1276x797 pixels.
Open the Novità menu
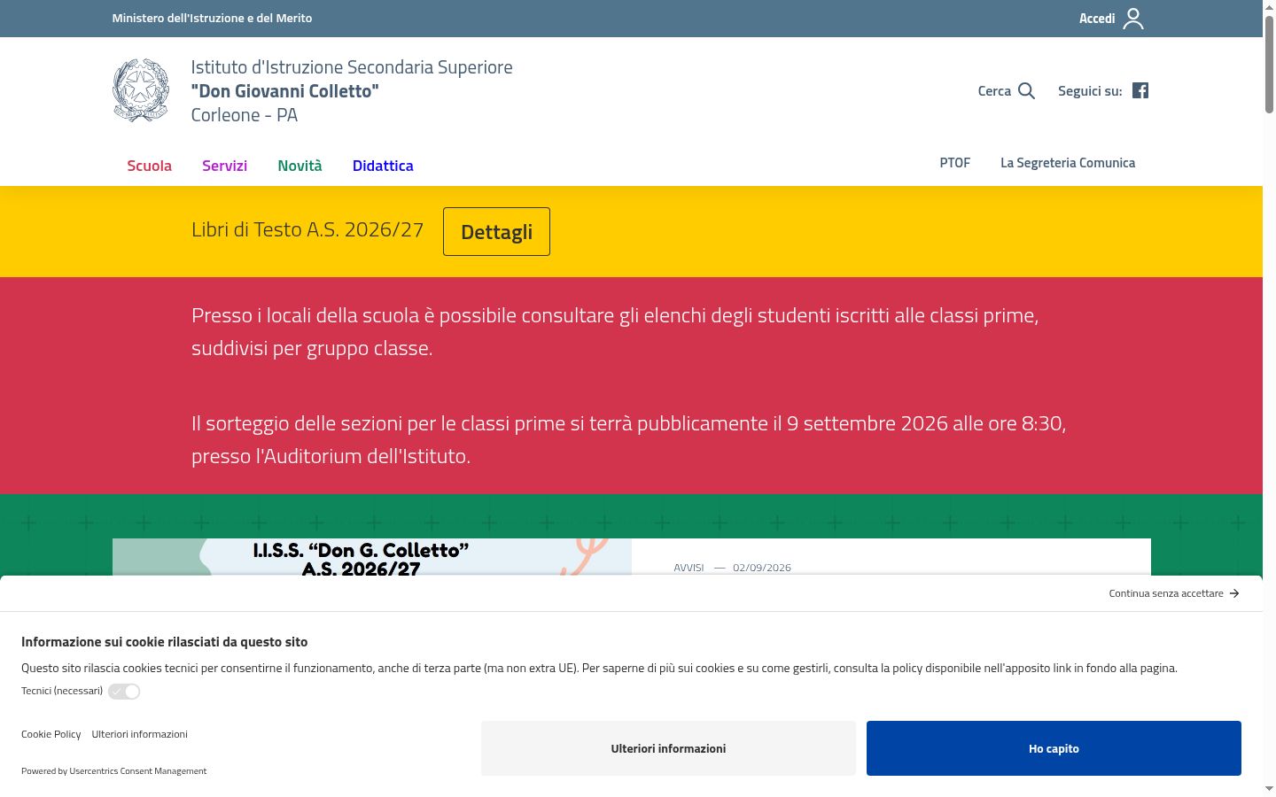300,166
